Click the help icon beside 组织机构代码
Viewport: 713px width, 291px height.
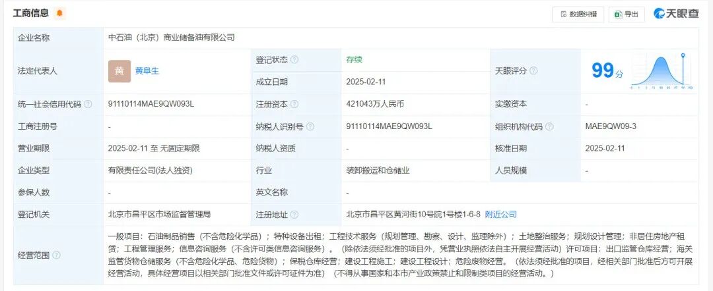(550, 127)
